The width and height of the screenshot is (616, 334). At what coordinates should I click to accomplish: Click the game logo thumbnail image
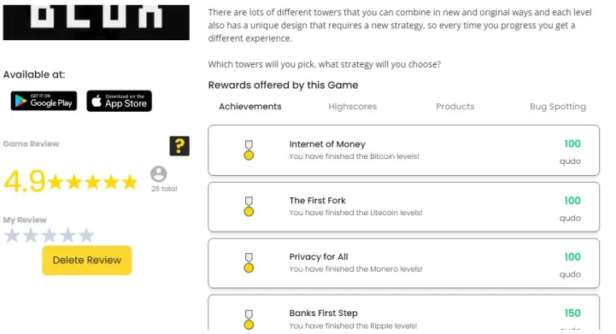pos(97,21)
